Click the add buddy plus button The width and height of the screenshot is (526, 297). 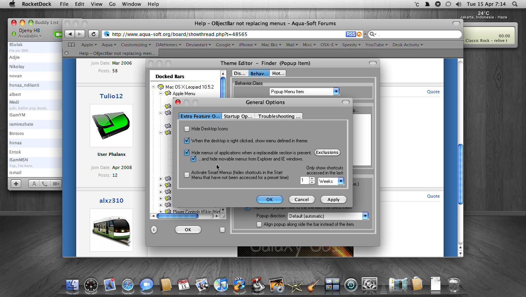(16, 184)
